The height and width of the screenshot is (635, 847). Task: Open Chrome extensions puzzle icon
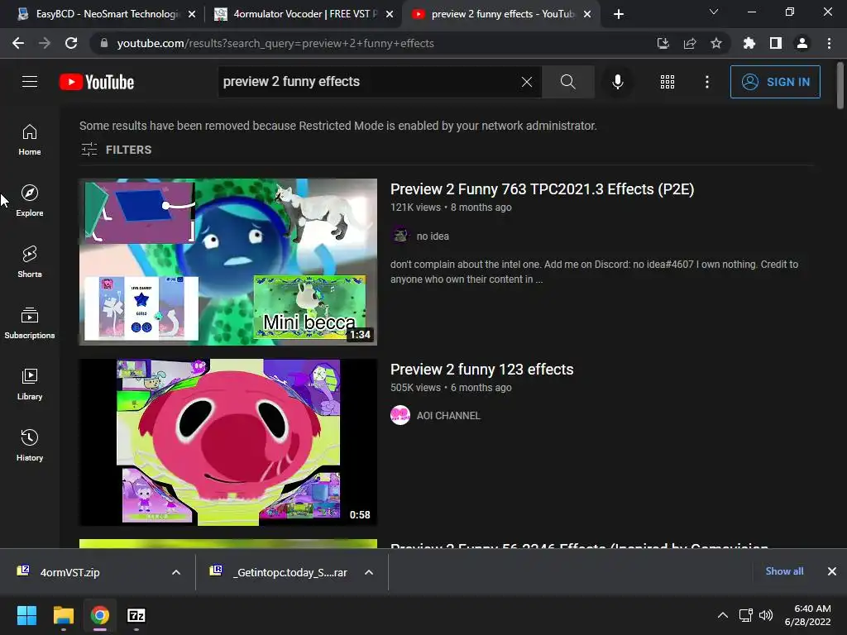click(x=749, y=43)
